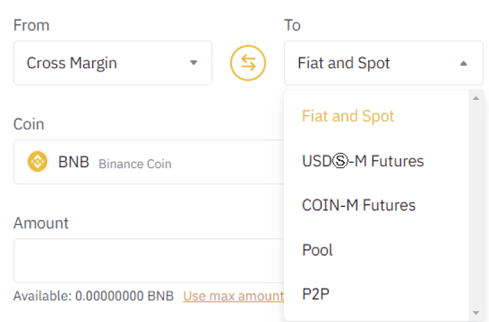Viewport: 489px width, 322px height.
Task: Select Pool as destination wallet
Action: click(x=317, y=250)
